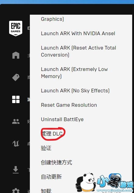The width and height of the screenshot is (134, 193).
Task: Select the low Graphics launch option at top
Action: [x=52, y=19]
